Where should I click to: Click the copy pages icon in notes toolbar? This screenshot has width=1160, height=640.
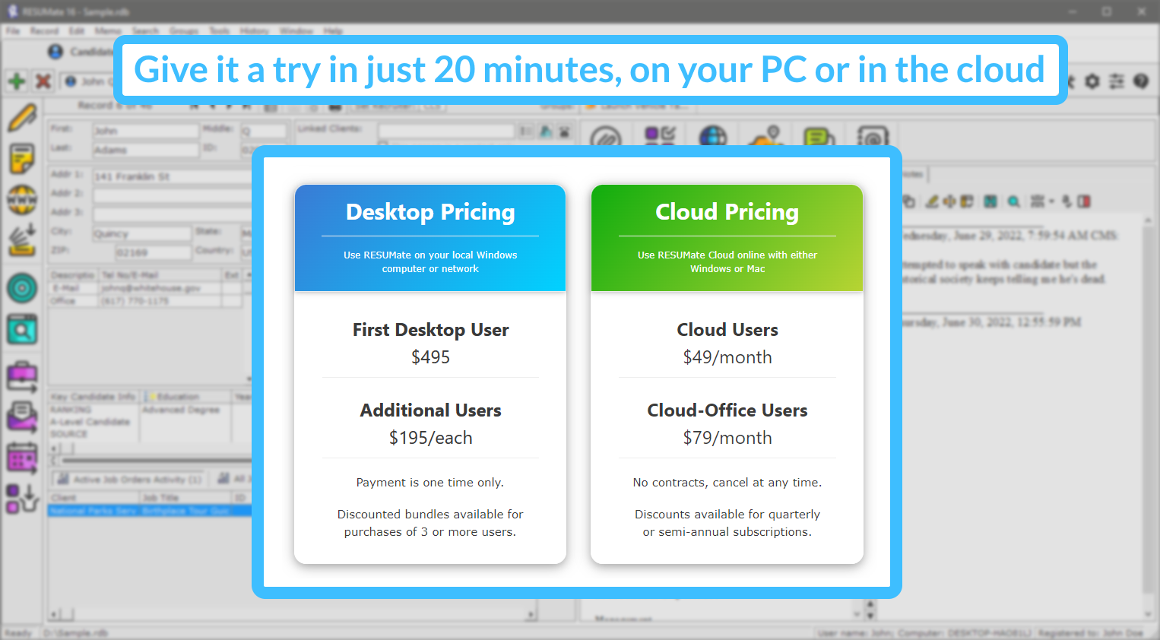tap(909, 201)
